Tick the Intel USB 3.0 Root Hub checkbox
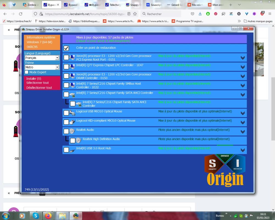This screenshot has width=275, height=220. pos(66,150)
